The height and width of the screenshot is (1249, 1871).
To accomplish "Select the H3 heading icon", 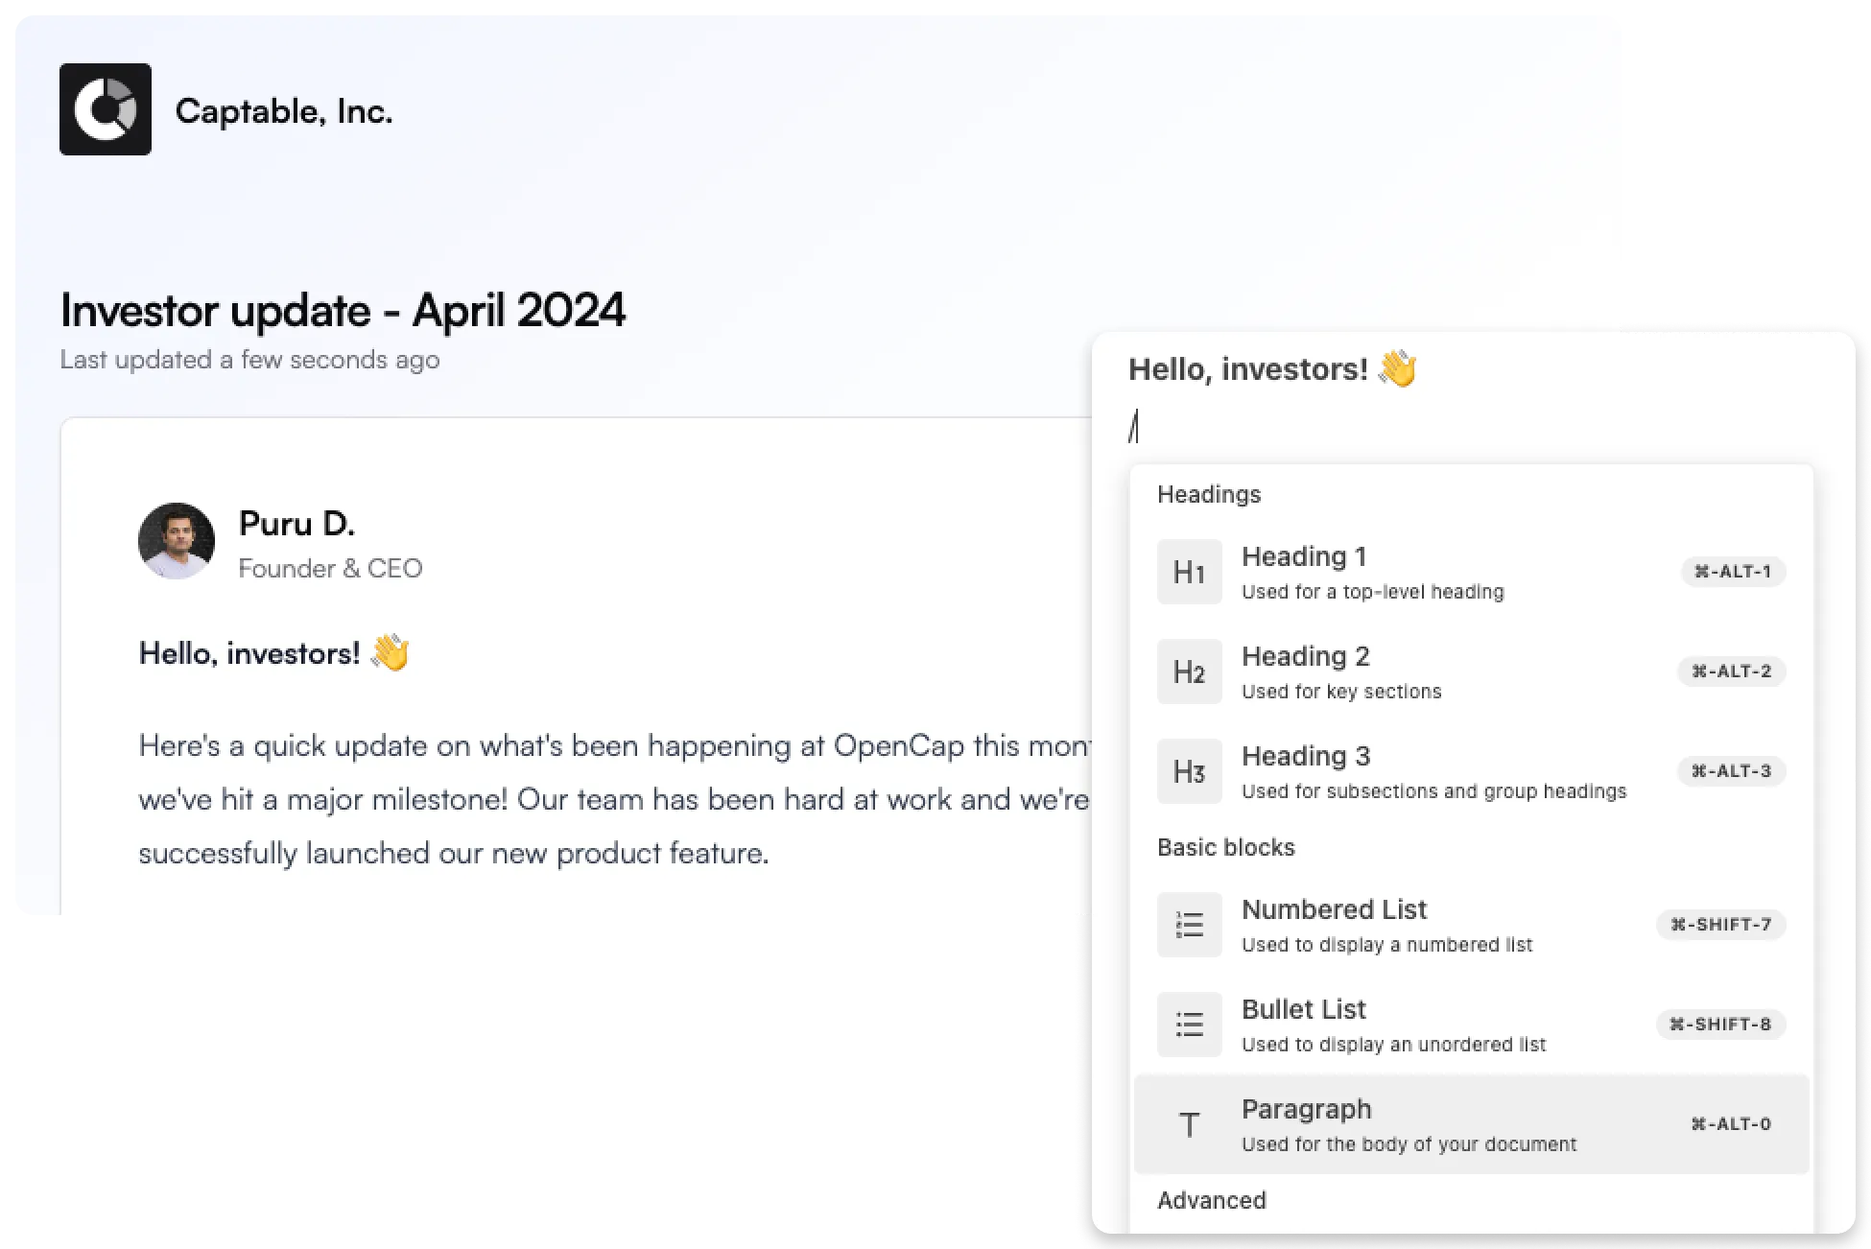I will tap(1189, 771).
